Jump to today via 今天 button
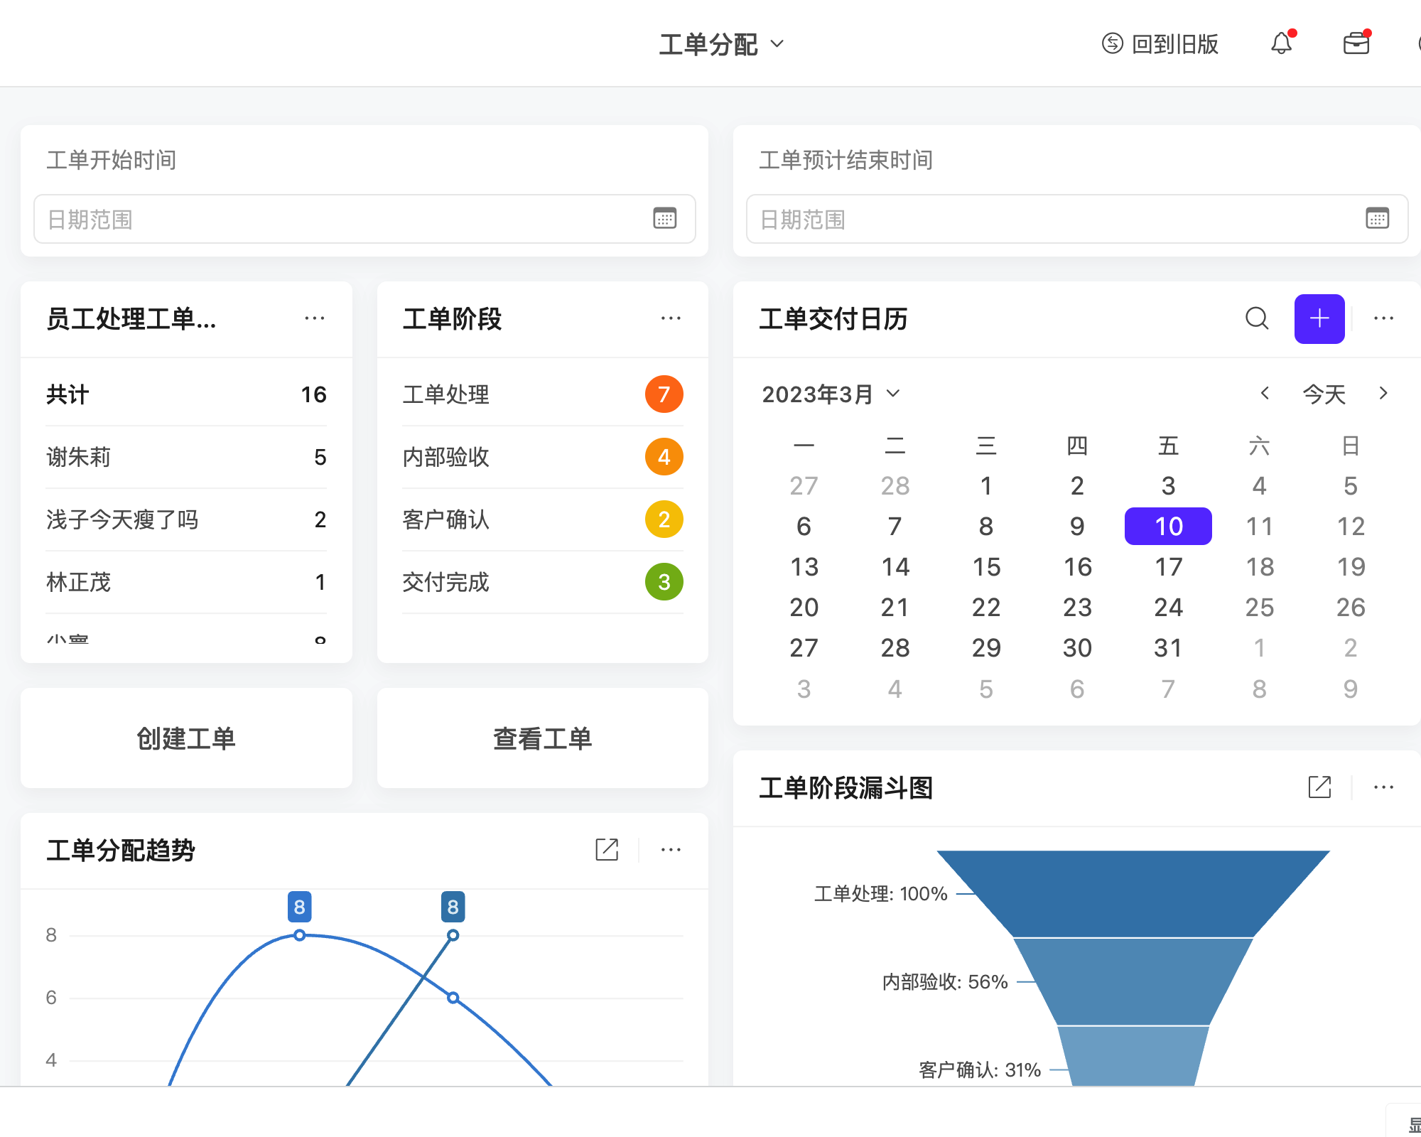The height and width of the screenshot is (1137, 1421). (1322, 394)
